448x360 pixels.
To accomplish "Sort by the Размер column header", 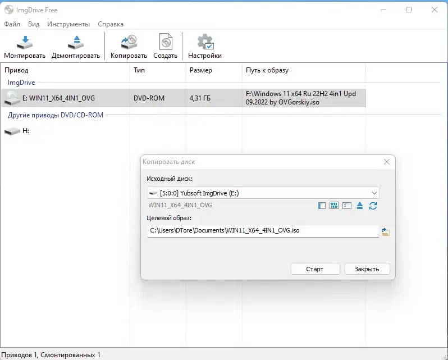I will pos(214,70).
